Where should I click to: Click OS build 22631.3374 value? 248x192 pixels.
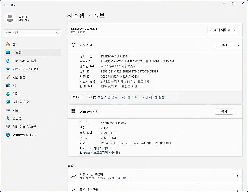[108, 138]
